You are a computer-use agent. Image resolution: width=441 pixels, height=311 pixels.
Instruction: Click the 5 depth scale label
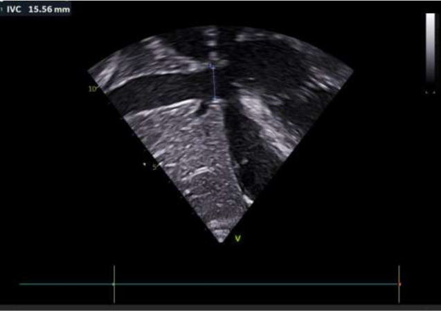[x=154, y=167]
